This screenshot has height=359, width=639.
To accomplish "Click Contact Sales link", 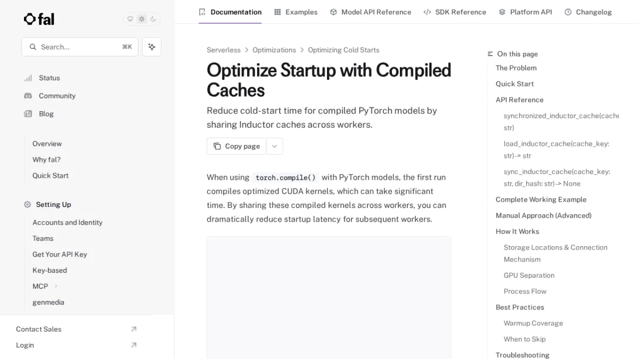I will (x=38, y=329).
